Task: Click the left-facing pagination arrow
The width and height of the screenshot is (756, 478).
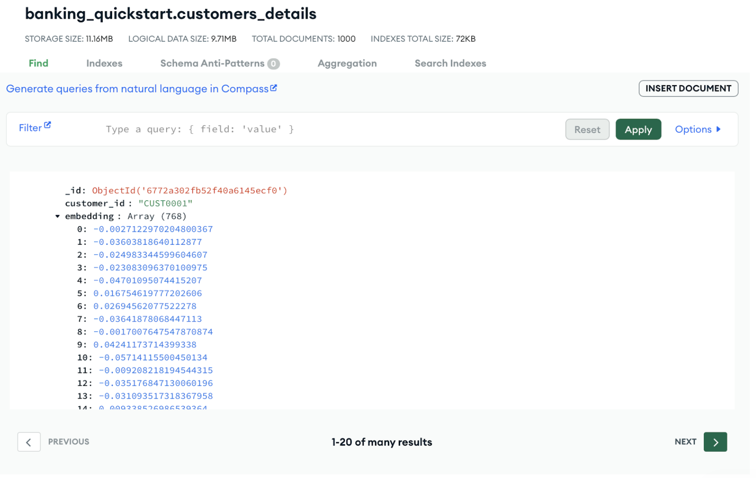Action: click(x=29, y=442)
